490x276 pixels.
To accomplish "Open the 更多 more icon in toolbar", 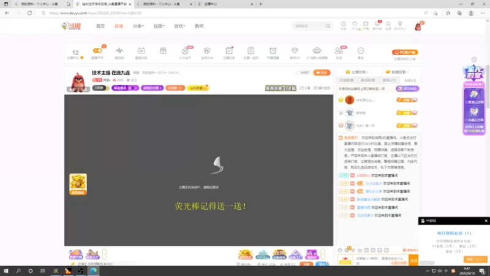I will point(361,53).
